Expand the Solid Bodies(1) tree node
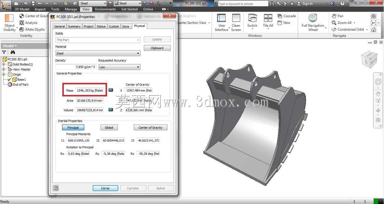This screenshot has width=384, height=204. coord(4,64)
